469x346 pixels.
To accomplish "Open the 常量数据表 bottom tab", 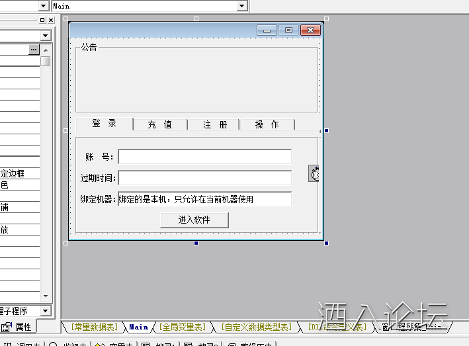I will (x=95, y=327).
